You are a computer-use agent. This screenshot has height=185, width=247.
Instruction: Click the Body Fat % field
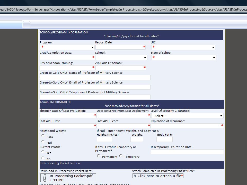164,139
